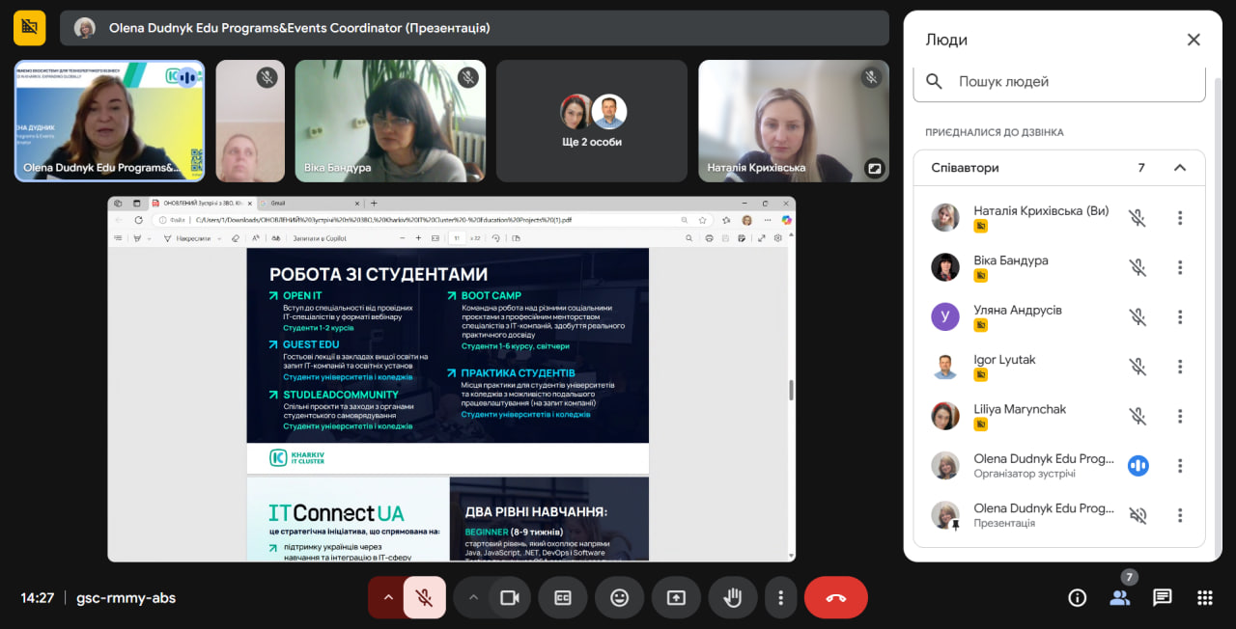
Task: Open the reactions emoji button
Action: pyautogui.click(x=620, y=597)
